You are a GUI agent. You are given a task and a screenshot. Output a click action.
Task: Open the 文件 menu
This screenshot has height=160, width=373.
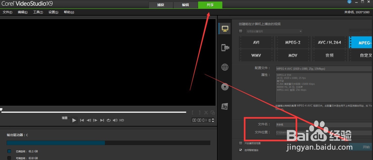[x=7, y=12]
